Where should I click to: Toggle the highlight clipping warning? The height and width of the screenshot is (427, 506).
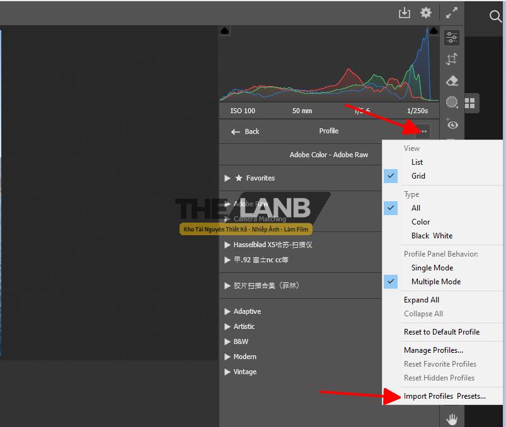(x=434, y=31)
